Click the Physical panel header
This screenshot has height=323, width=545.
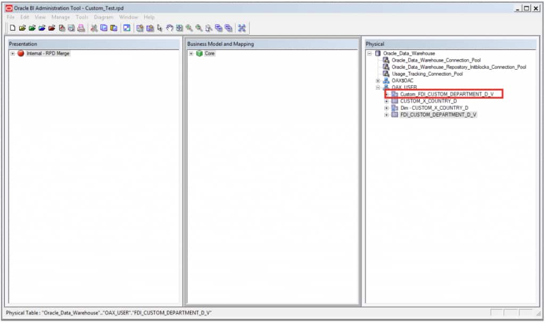(x=450, y=44)
